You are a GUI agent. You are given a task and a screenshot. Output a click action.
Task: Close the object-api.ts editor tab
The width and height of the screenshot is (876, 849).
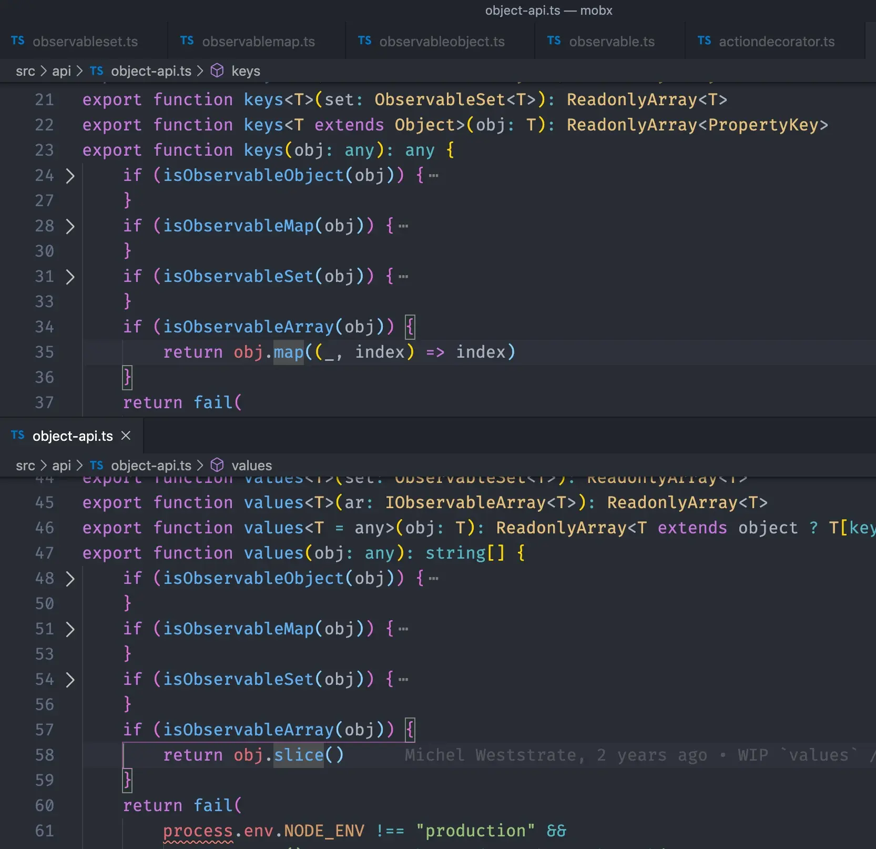tap(126, 436)
